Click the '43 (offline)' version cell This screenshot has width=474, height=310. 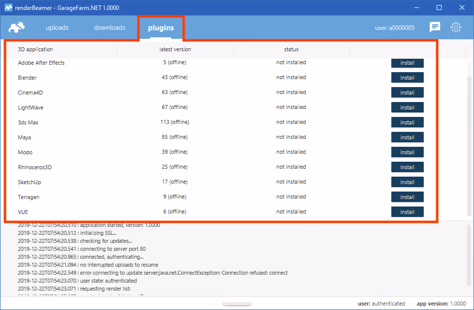click(x=175, y=77)
